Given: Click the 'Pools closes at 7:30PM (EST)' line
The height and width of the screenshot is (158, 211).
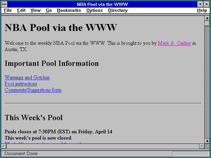Looking at the screenshot, I should coord(58,132).
